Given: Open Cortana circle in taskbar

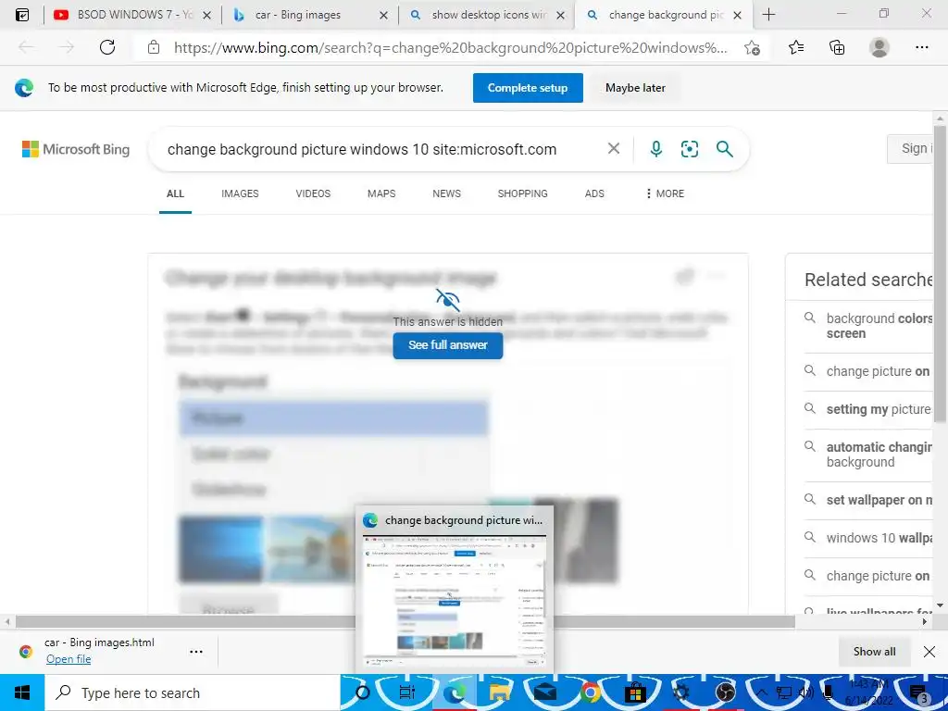Looking at the screenshot, I should (362, 692).
